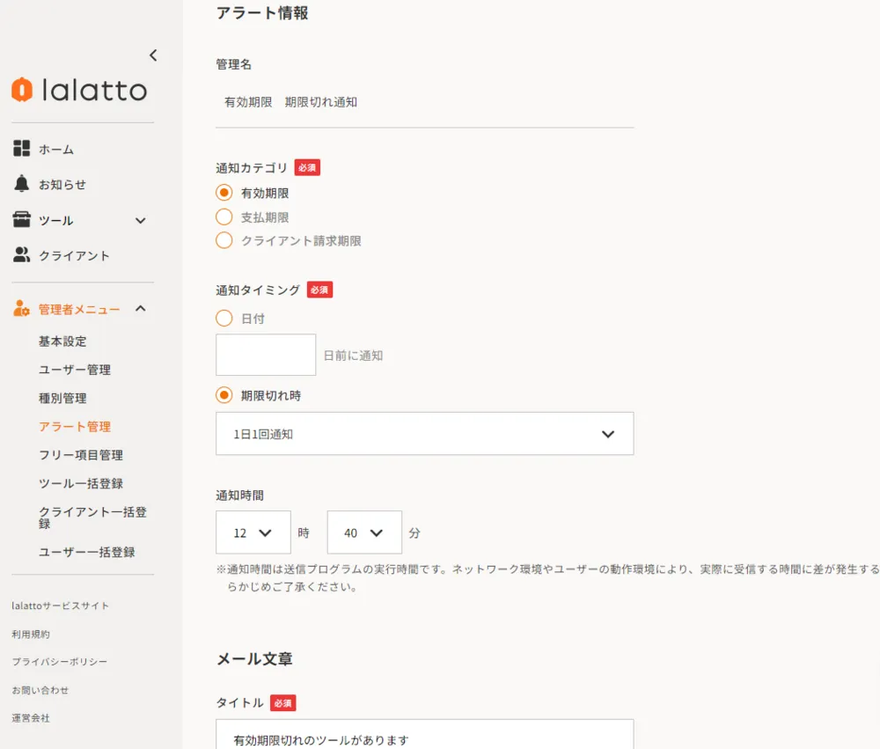Select the 有効期限 category radio button
This screenshot has height=749, width=880.
point(224,193)
